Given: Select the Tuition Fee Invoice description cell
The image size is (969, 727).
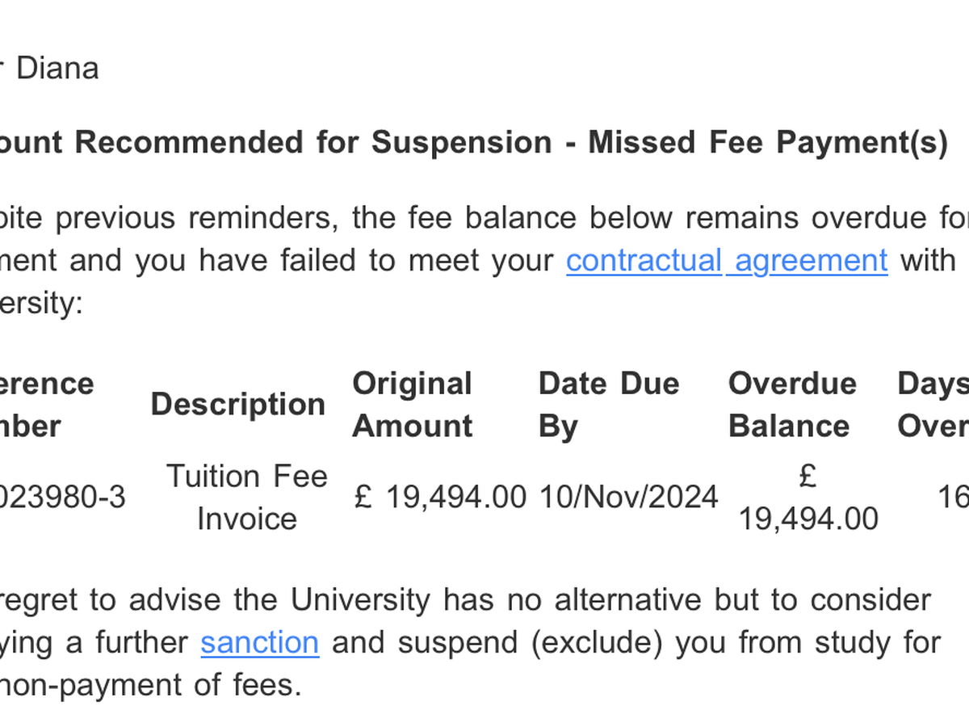Looking at the screenshot, I should click(246, 497).
